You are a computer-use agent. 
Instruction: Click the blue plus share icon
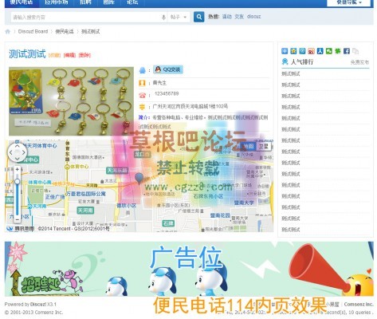[x=285, y=51]
